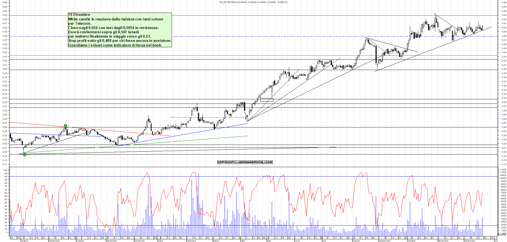Select the March label on the date axis
The width and height of the screenshot is (507, 242).
tap(216, 241)
